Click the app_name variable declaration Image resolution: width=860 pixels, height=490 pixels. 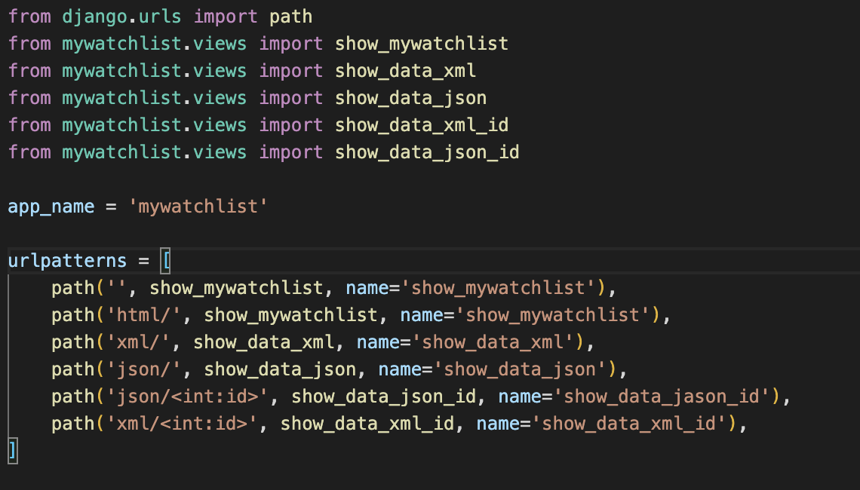pyautogui.click(x=51, y=206)
